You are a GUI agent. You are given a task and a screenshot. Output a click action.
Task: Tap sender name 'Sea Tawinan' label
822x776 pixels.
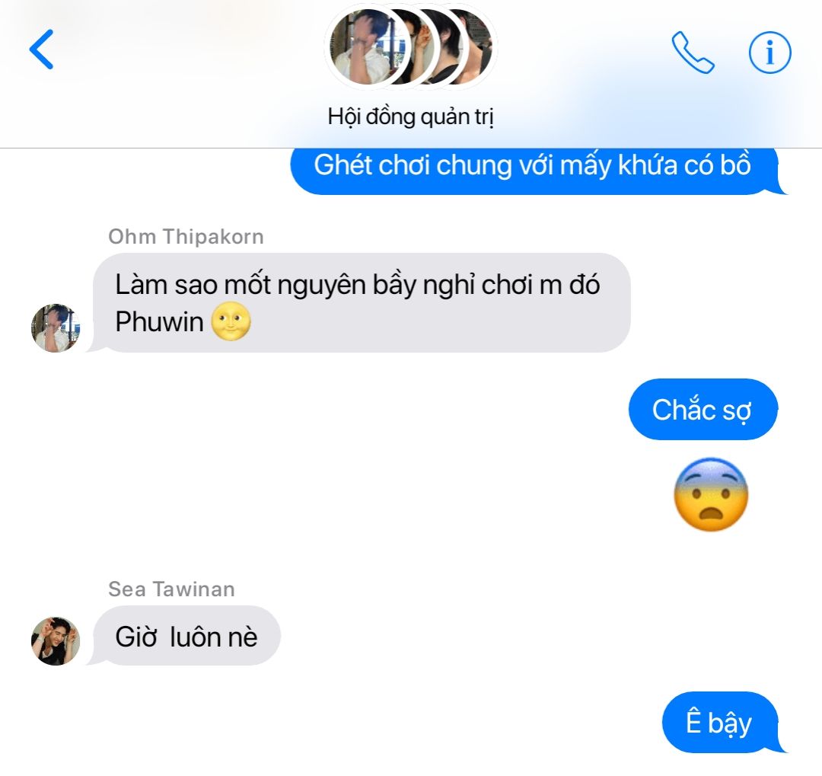(x=171, y=589)
